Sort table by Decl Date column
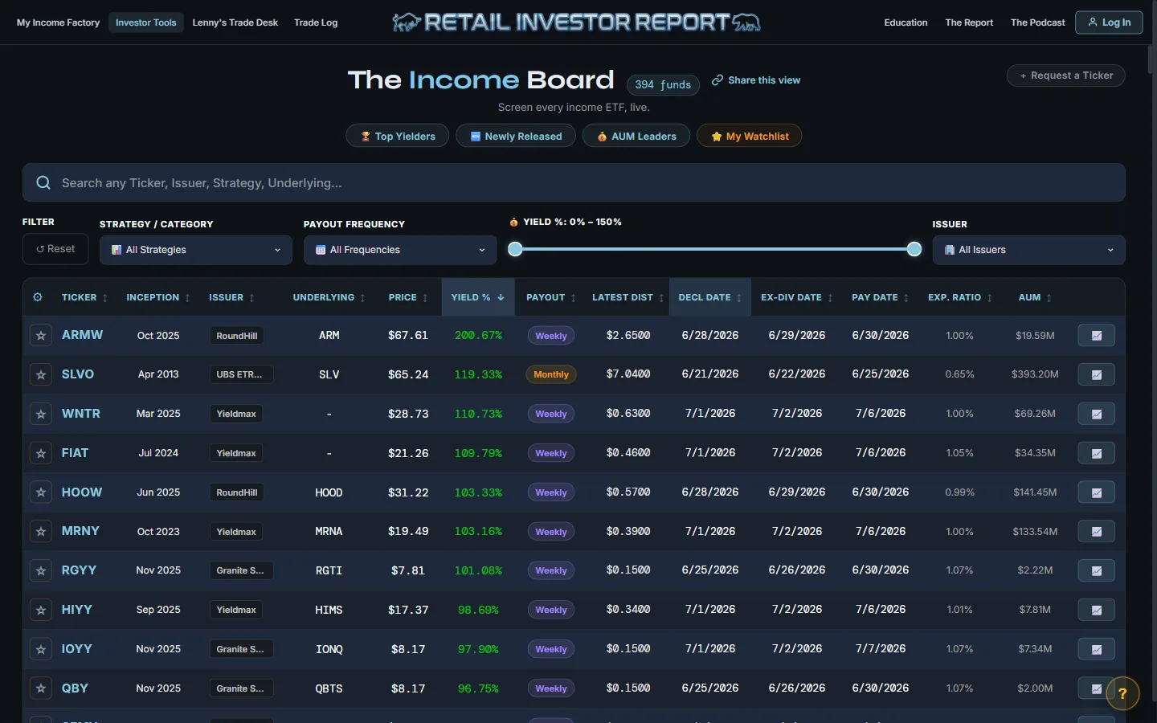This screenshot has width=1157, height=723. pyautogui.click(x=710, y=297)
